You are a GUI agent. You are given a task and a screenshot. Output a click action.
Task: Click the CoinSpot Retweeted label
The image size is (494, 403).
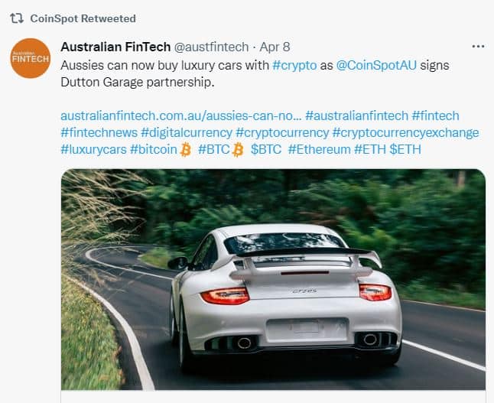click(x=83, y=18)
